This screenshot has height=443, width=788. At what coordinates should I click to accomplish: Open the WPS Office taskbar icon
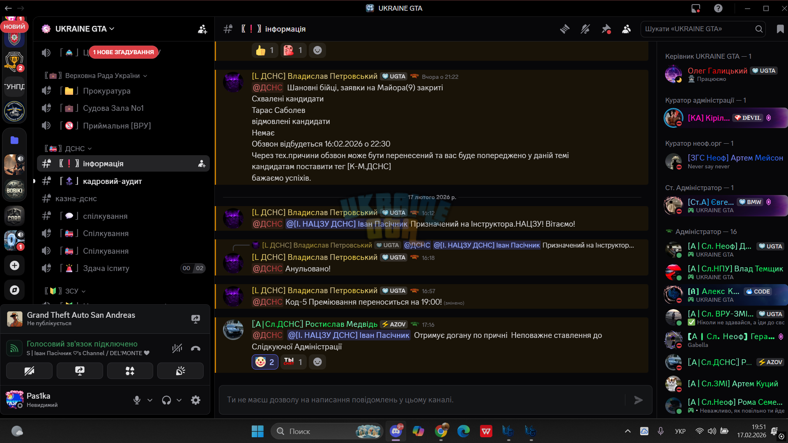tap(486, 431)
